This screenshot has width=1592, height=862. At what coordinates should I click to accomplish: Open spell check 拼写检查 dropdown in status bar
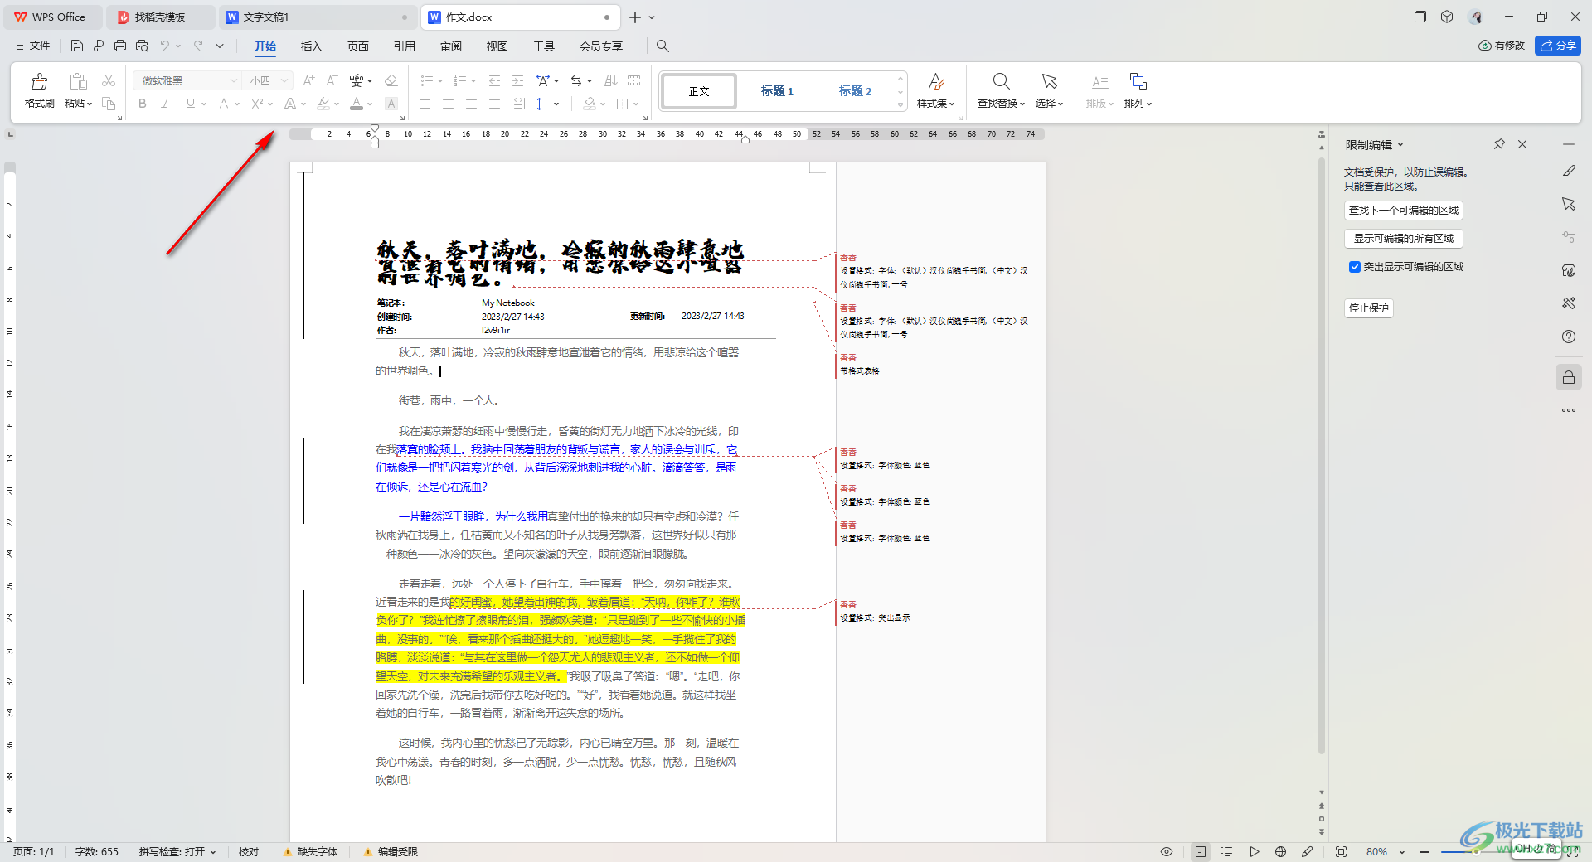(x=177, y=851)
